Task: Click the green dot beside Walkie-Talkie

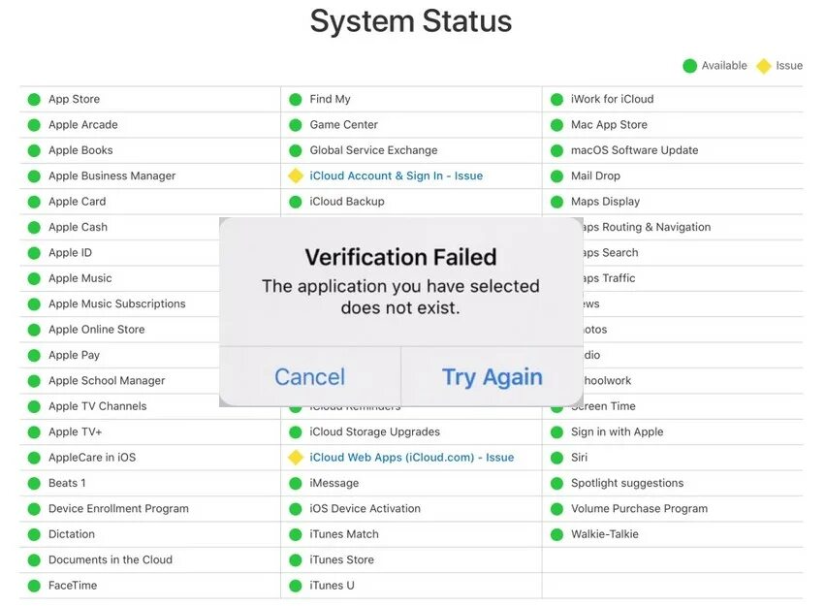Action: (556, 534)
